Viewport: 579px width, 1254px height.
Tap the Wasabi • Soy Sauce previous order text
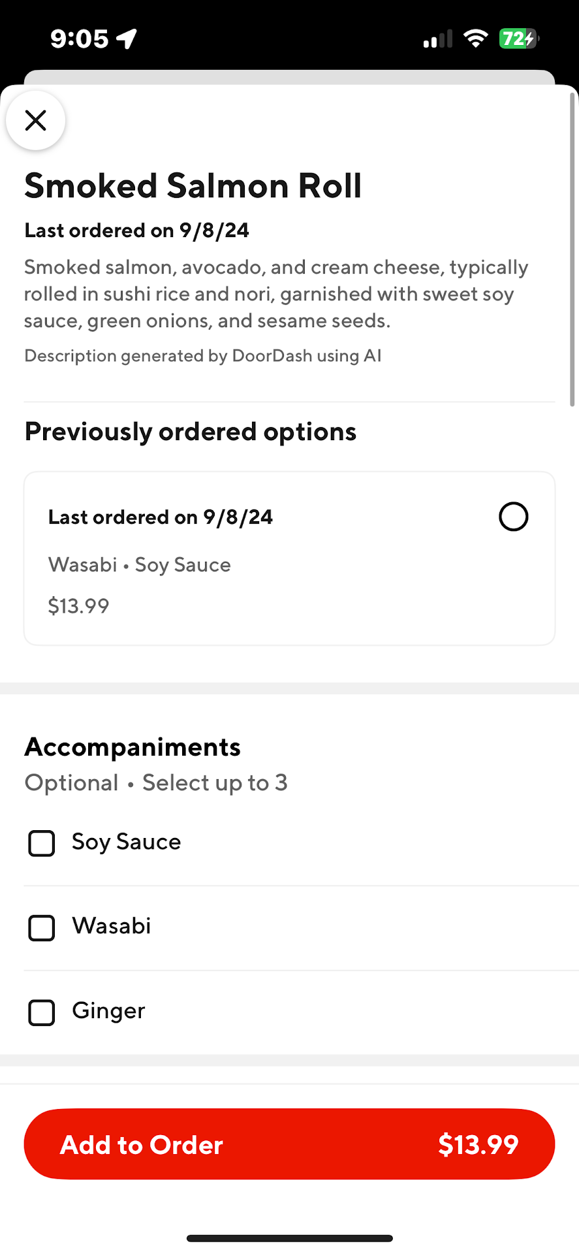140,565
